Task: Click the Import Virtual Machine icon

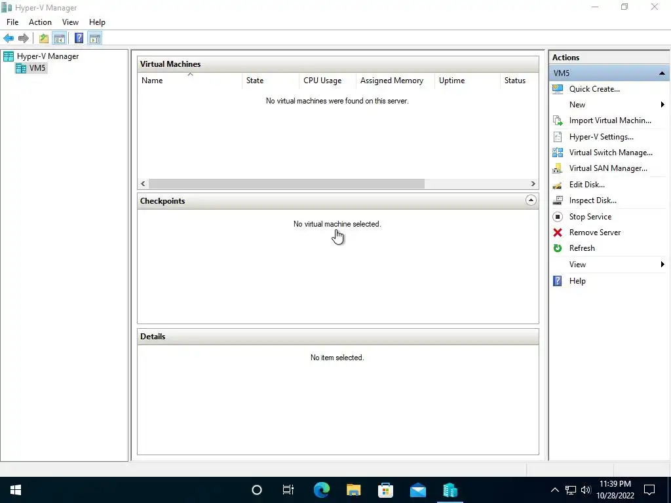Action: [558, 121]
